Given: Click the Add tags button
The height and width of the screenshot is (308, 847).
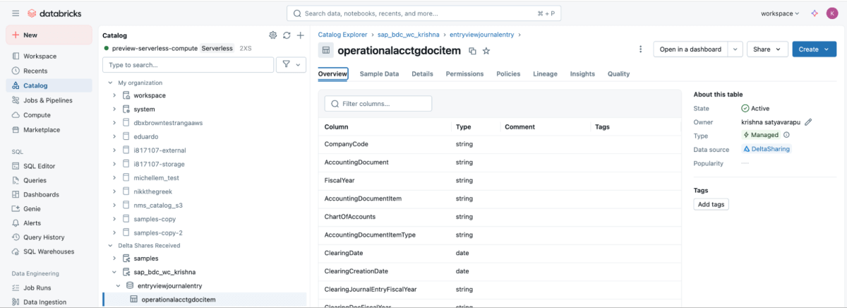Looking at the screenshot, I should pyautogui.click(x=711, y=204).
